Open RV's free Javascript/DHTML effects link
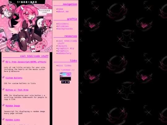The height and width of the screenshot is (125, 167). (x=26, y=62)
